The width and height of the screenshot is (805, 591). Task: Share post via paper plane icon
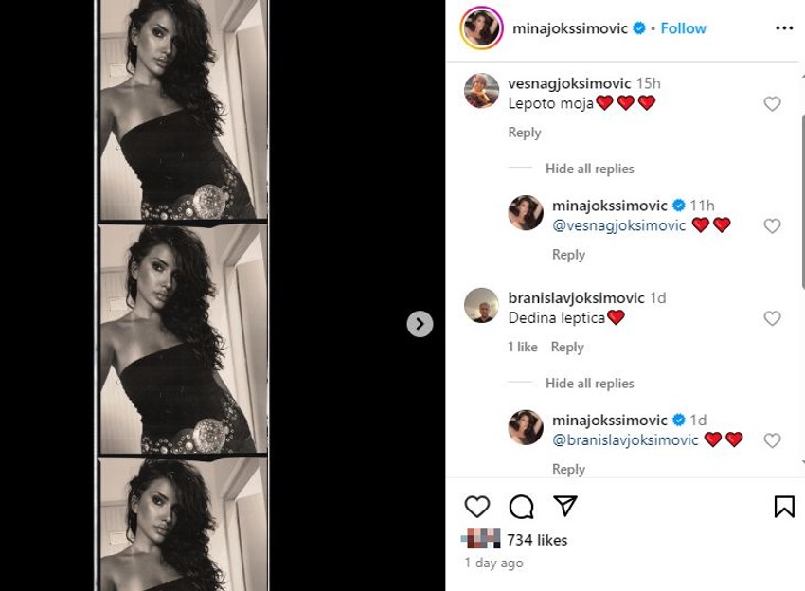[565, 507]
